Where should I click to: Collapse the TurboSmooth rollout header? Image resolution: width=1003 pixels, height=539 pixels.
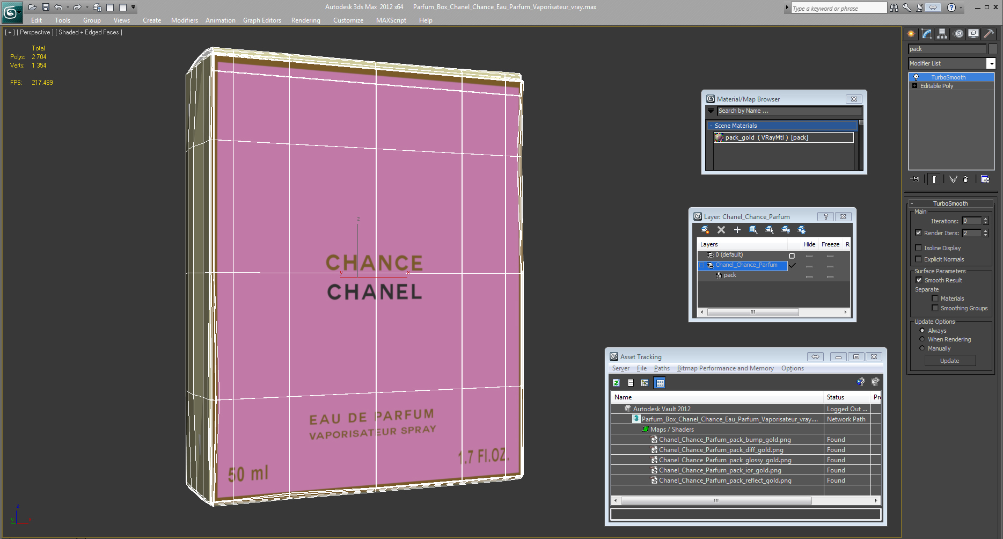click(x=950, y=203)
